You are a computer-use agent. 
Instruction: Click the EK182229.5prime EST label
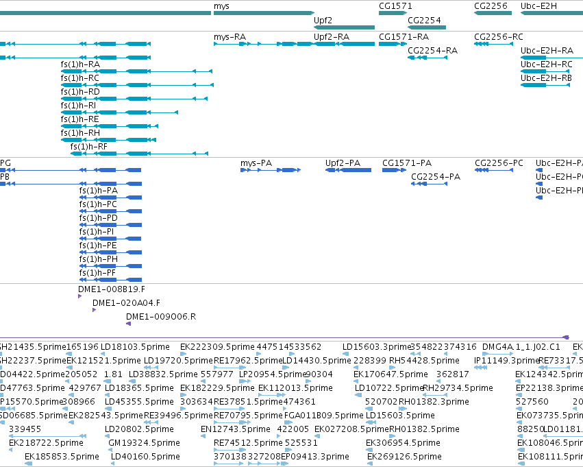217,388
